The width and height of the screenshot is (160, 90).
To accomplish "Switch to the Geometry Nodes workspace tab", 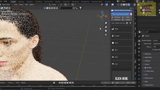I will [x=97, y=2].
